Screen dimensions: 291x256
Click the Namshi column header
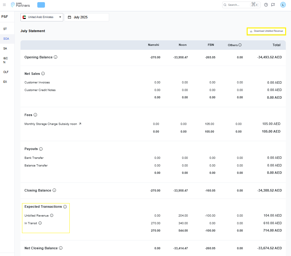[153, 45]
